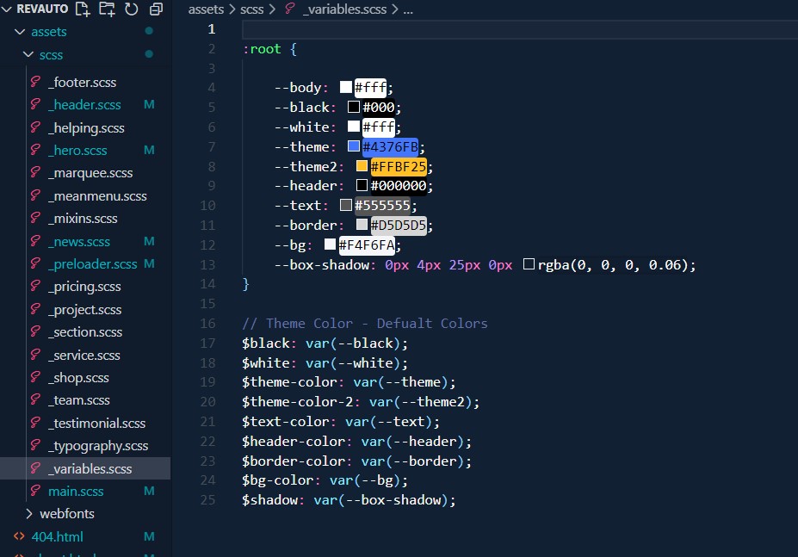Screen dimensions: 798x557
Task: Open _typography.scss from the file list
Action: click(x=98, y=446)
